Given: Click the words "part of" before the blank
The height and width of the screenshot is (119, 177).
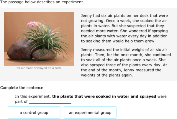Looking at the screenshot, I should [x=21, y=102].
